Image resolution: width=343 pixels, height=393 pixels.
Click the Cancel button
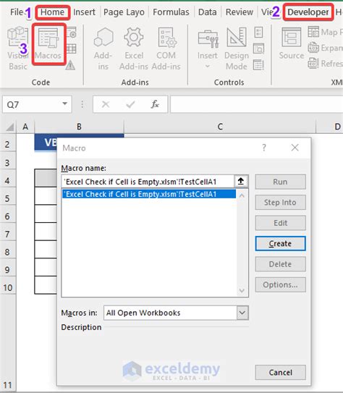pos(280,372)
